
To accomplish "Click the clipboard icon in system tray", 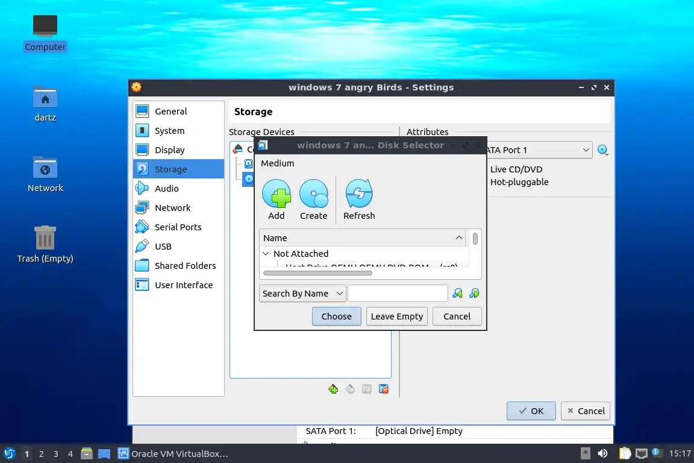I will (x=625, y=453).
